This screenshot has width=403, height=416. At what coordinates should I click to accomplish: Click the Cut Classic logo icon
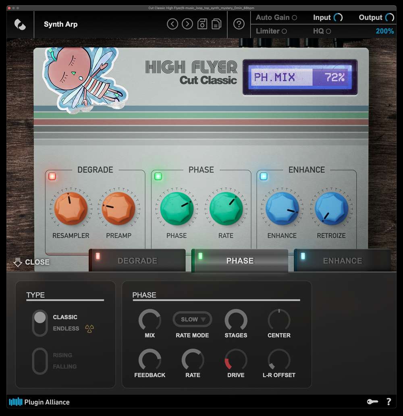click(20, 24)
